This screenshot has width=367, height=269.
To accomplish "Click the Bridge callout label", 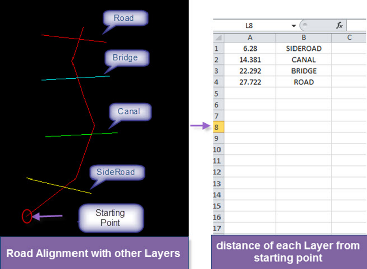I will point(125,58).
